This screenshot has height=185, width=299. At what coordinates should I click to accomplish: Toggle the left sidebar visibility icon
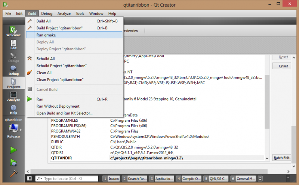pos(30,179)
